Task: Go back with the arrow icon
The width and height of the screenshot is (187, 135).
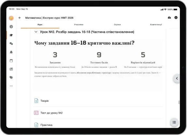Action: click(20, 18)
